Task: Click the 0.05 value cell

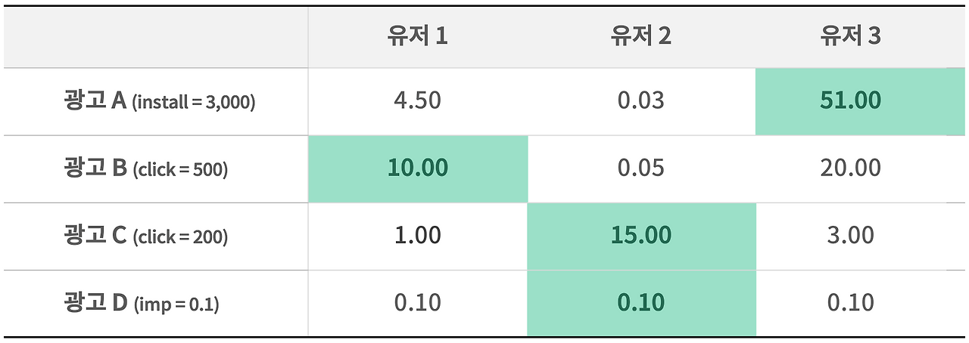Action: point(641,168)
